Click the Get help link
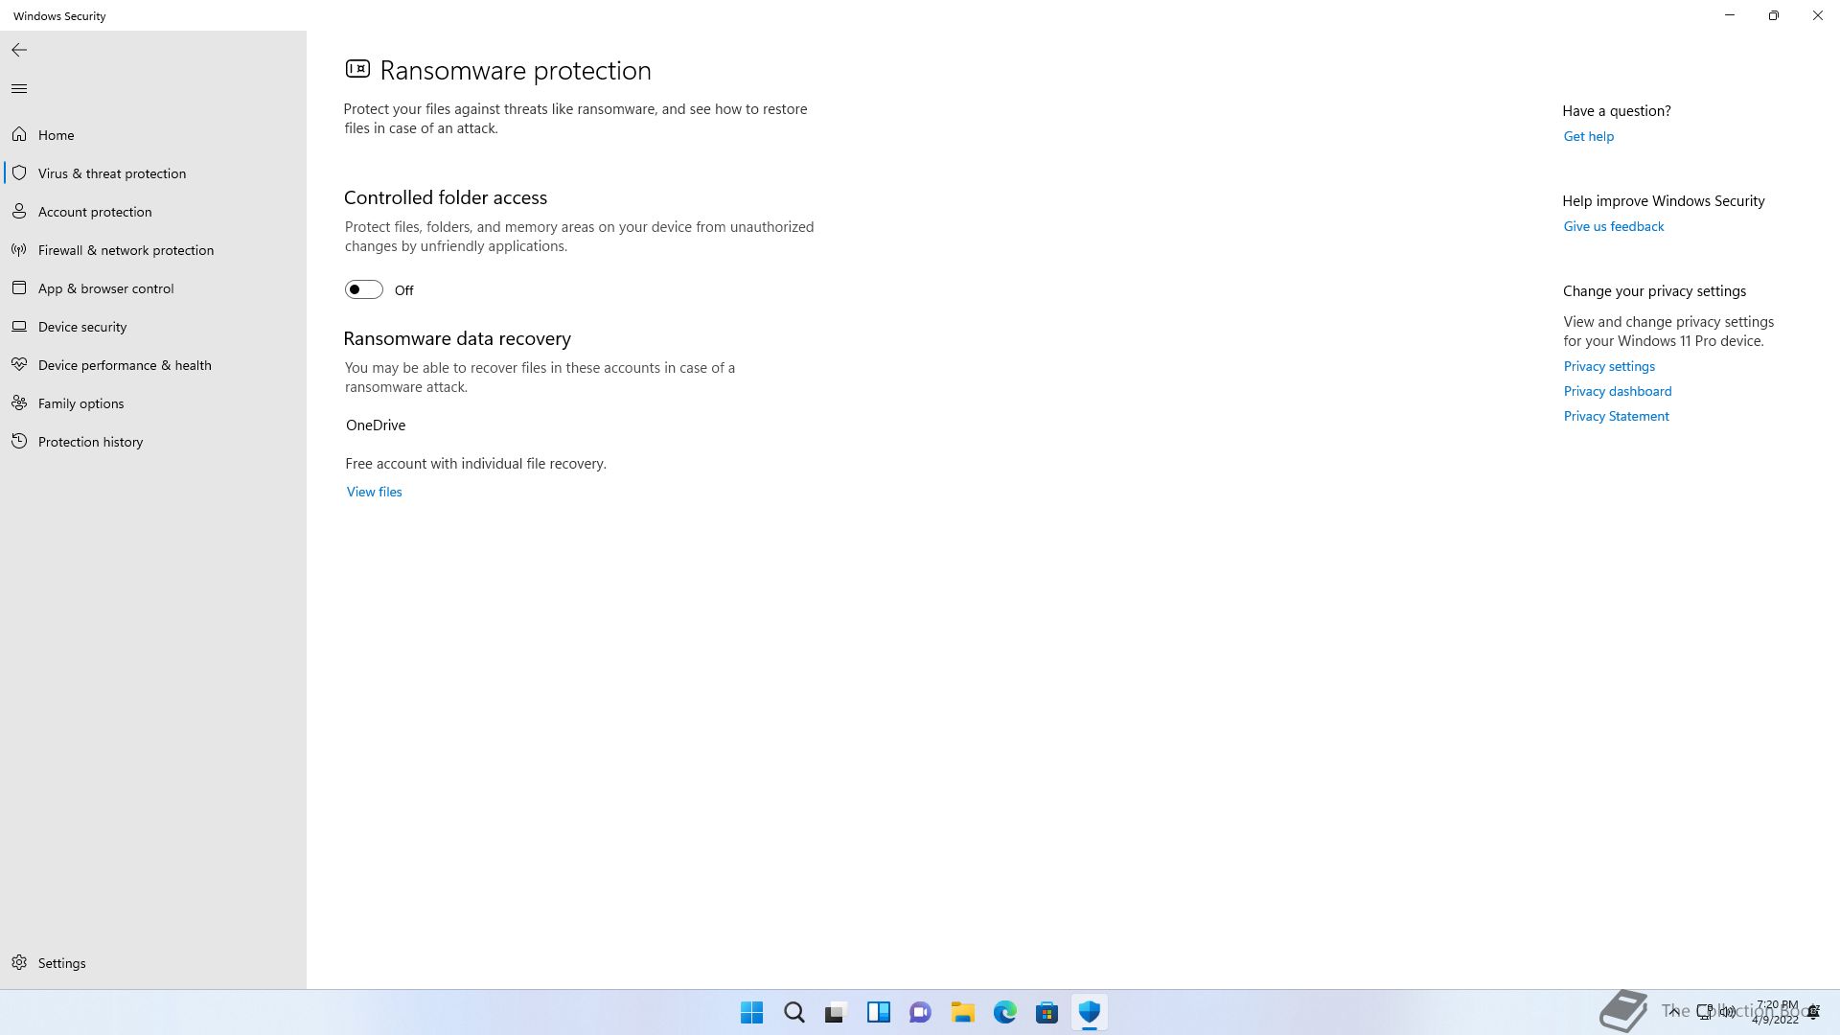 click(x=1588, y=136)
